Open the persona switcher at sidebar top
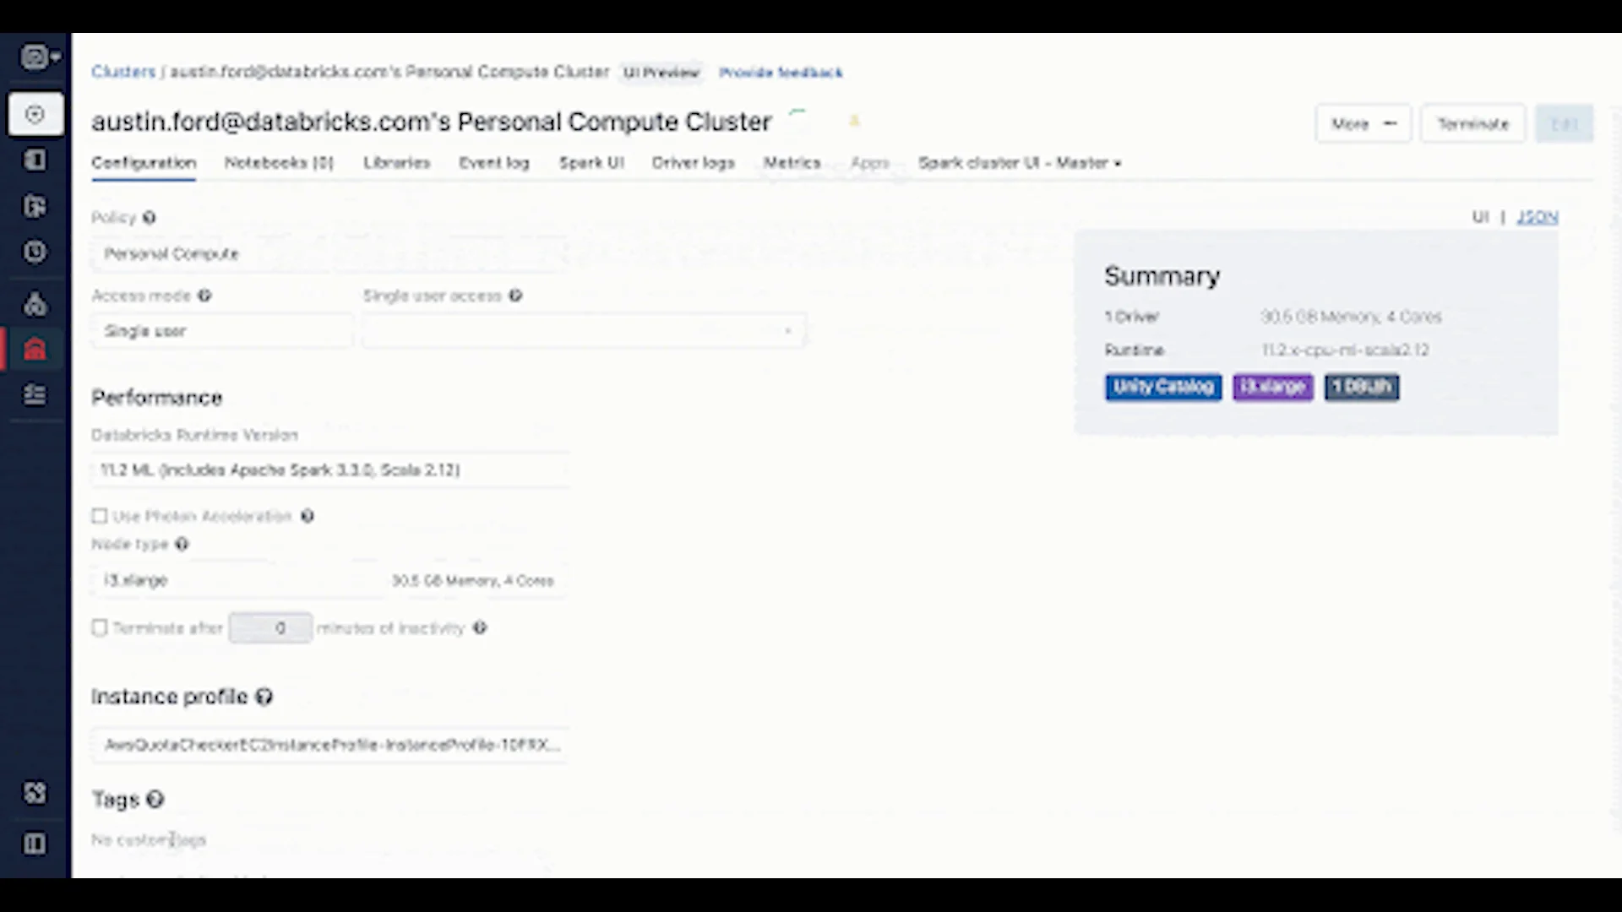Viewport: 1622px width, 912px height. (39, 57)
